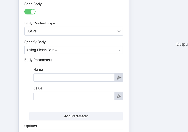This screenshot has width=188, height=132.
Task: Click the Name field label
Action: point(38,70)
